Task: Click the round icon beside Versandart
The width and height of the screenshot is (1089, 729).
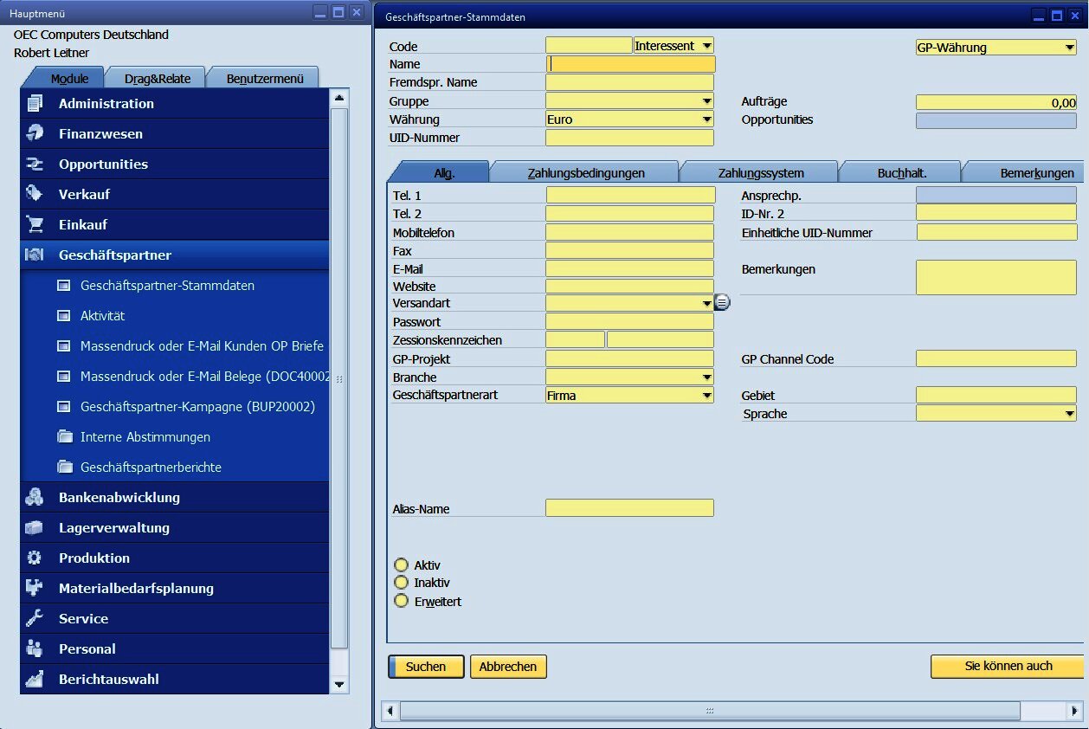Action: 722,303
